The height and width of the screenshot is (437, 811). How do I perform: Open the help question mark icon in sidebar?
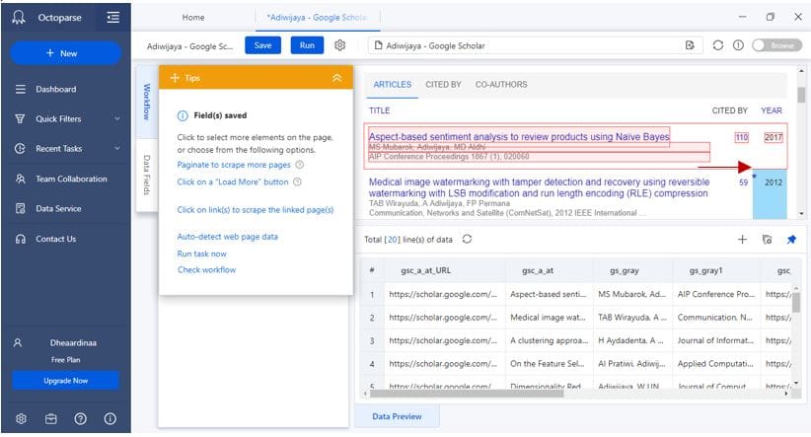click(81, 418)
